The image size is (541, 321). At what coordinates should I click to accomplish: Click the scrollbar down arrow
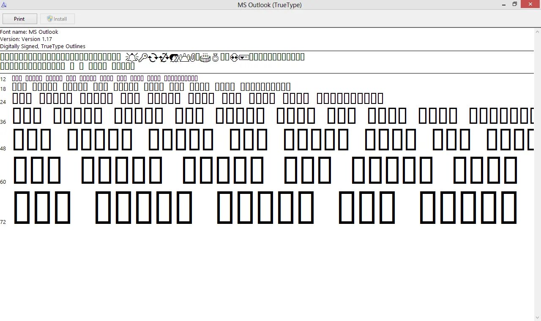click(538, 318)
